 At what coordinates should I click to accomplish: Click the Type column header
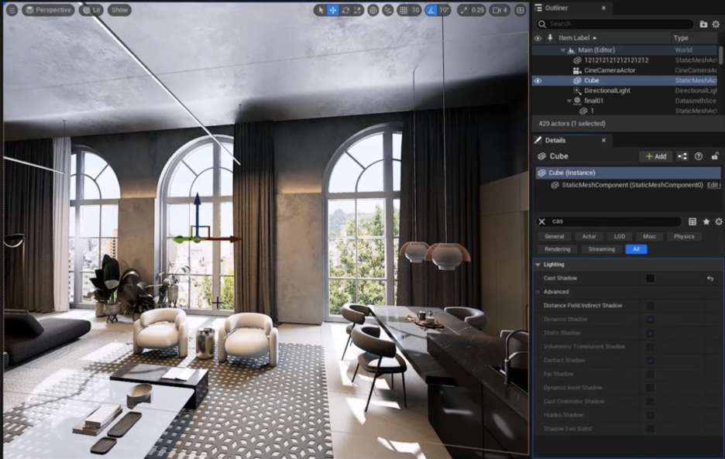pyautogui.click(x=681, y=38)
